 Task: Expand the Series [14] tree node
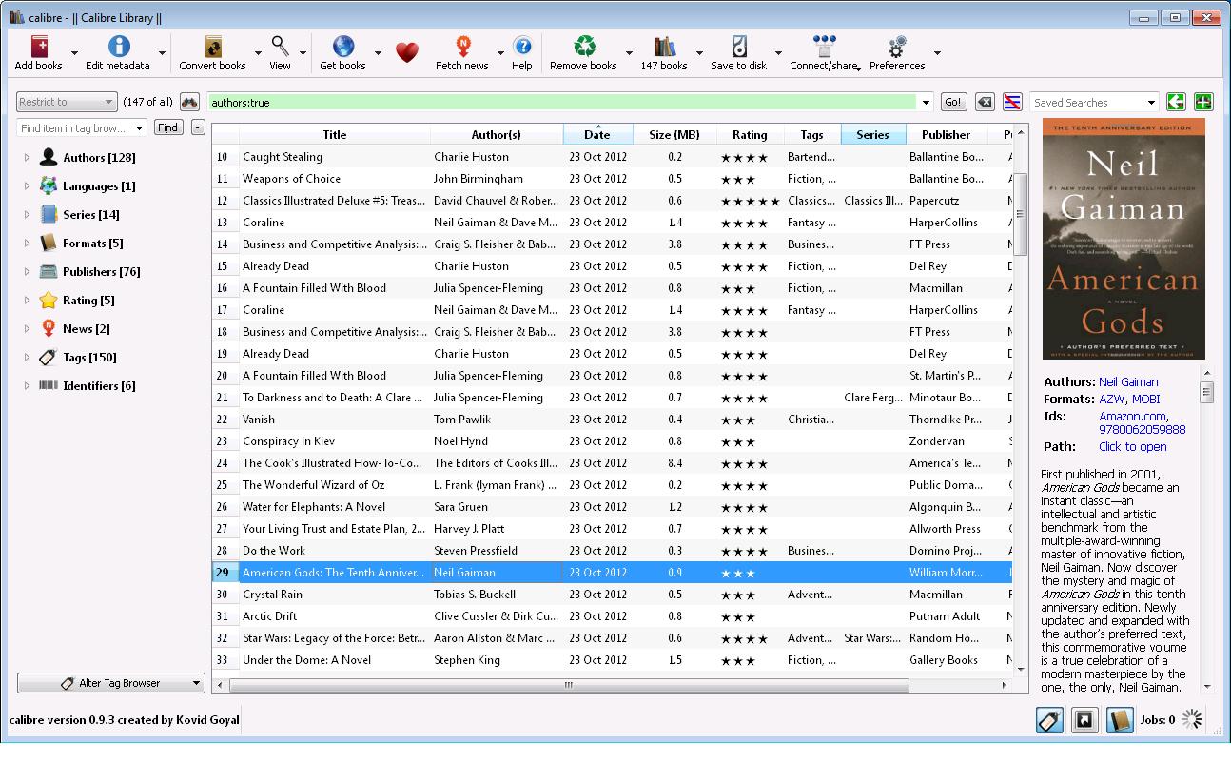point(27,215)
